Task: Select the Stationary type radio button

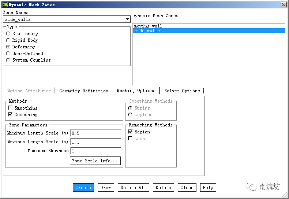Action: click(8, 34)
